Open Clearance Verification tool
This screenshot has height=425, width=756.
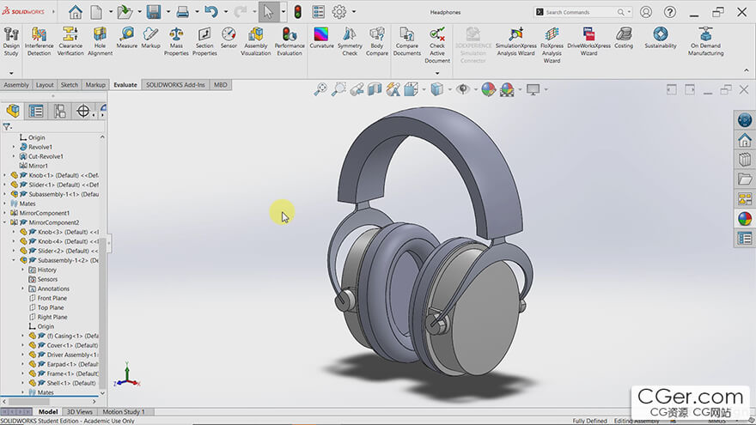70,41
